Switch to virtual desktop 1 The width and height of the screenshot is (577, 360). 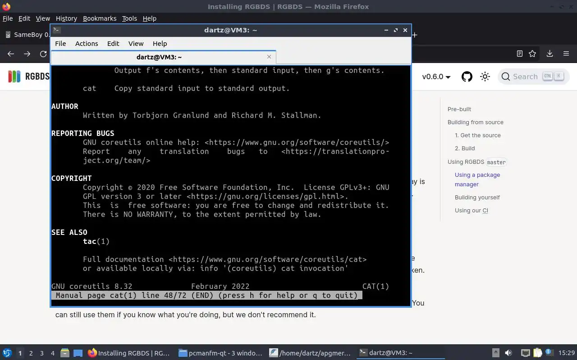coord(20,353)
